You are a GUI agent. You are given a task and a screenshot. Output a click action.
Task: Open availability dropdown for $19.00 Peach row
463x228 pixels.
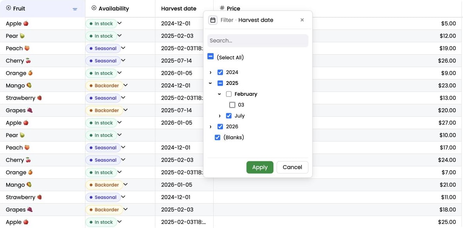pos(123,48)
